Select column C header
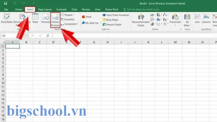Viewport: 217px width, 122px height. coord(40,42)
